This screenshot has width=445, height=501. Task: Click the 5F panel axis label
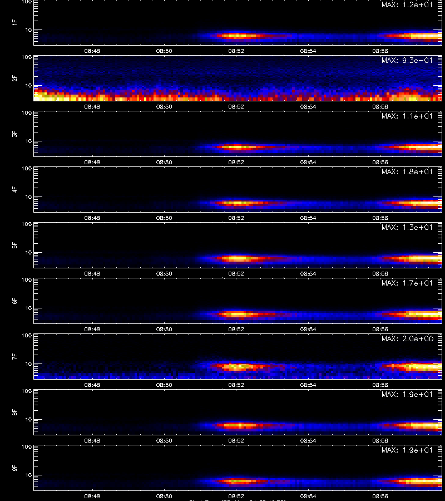14,245
